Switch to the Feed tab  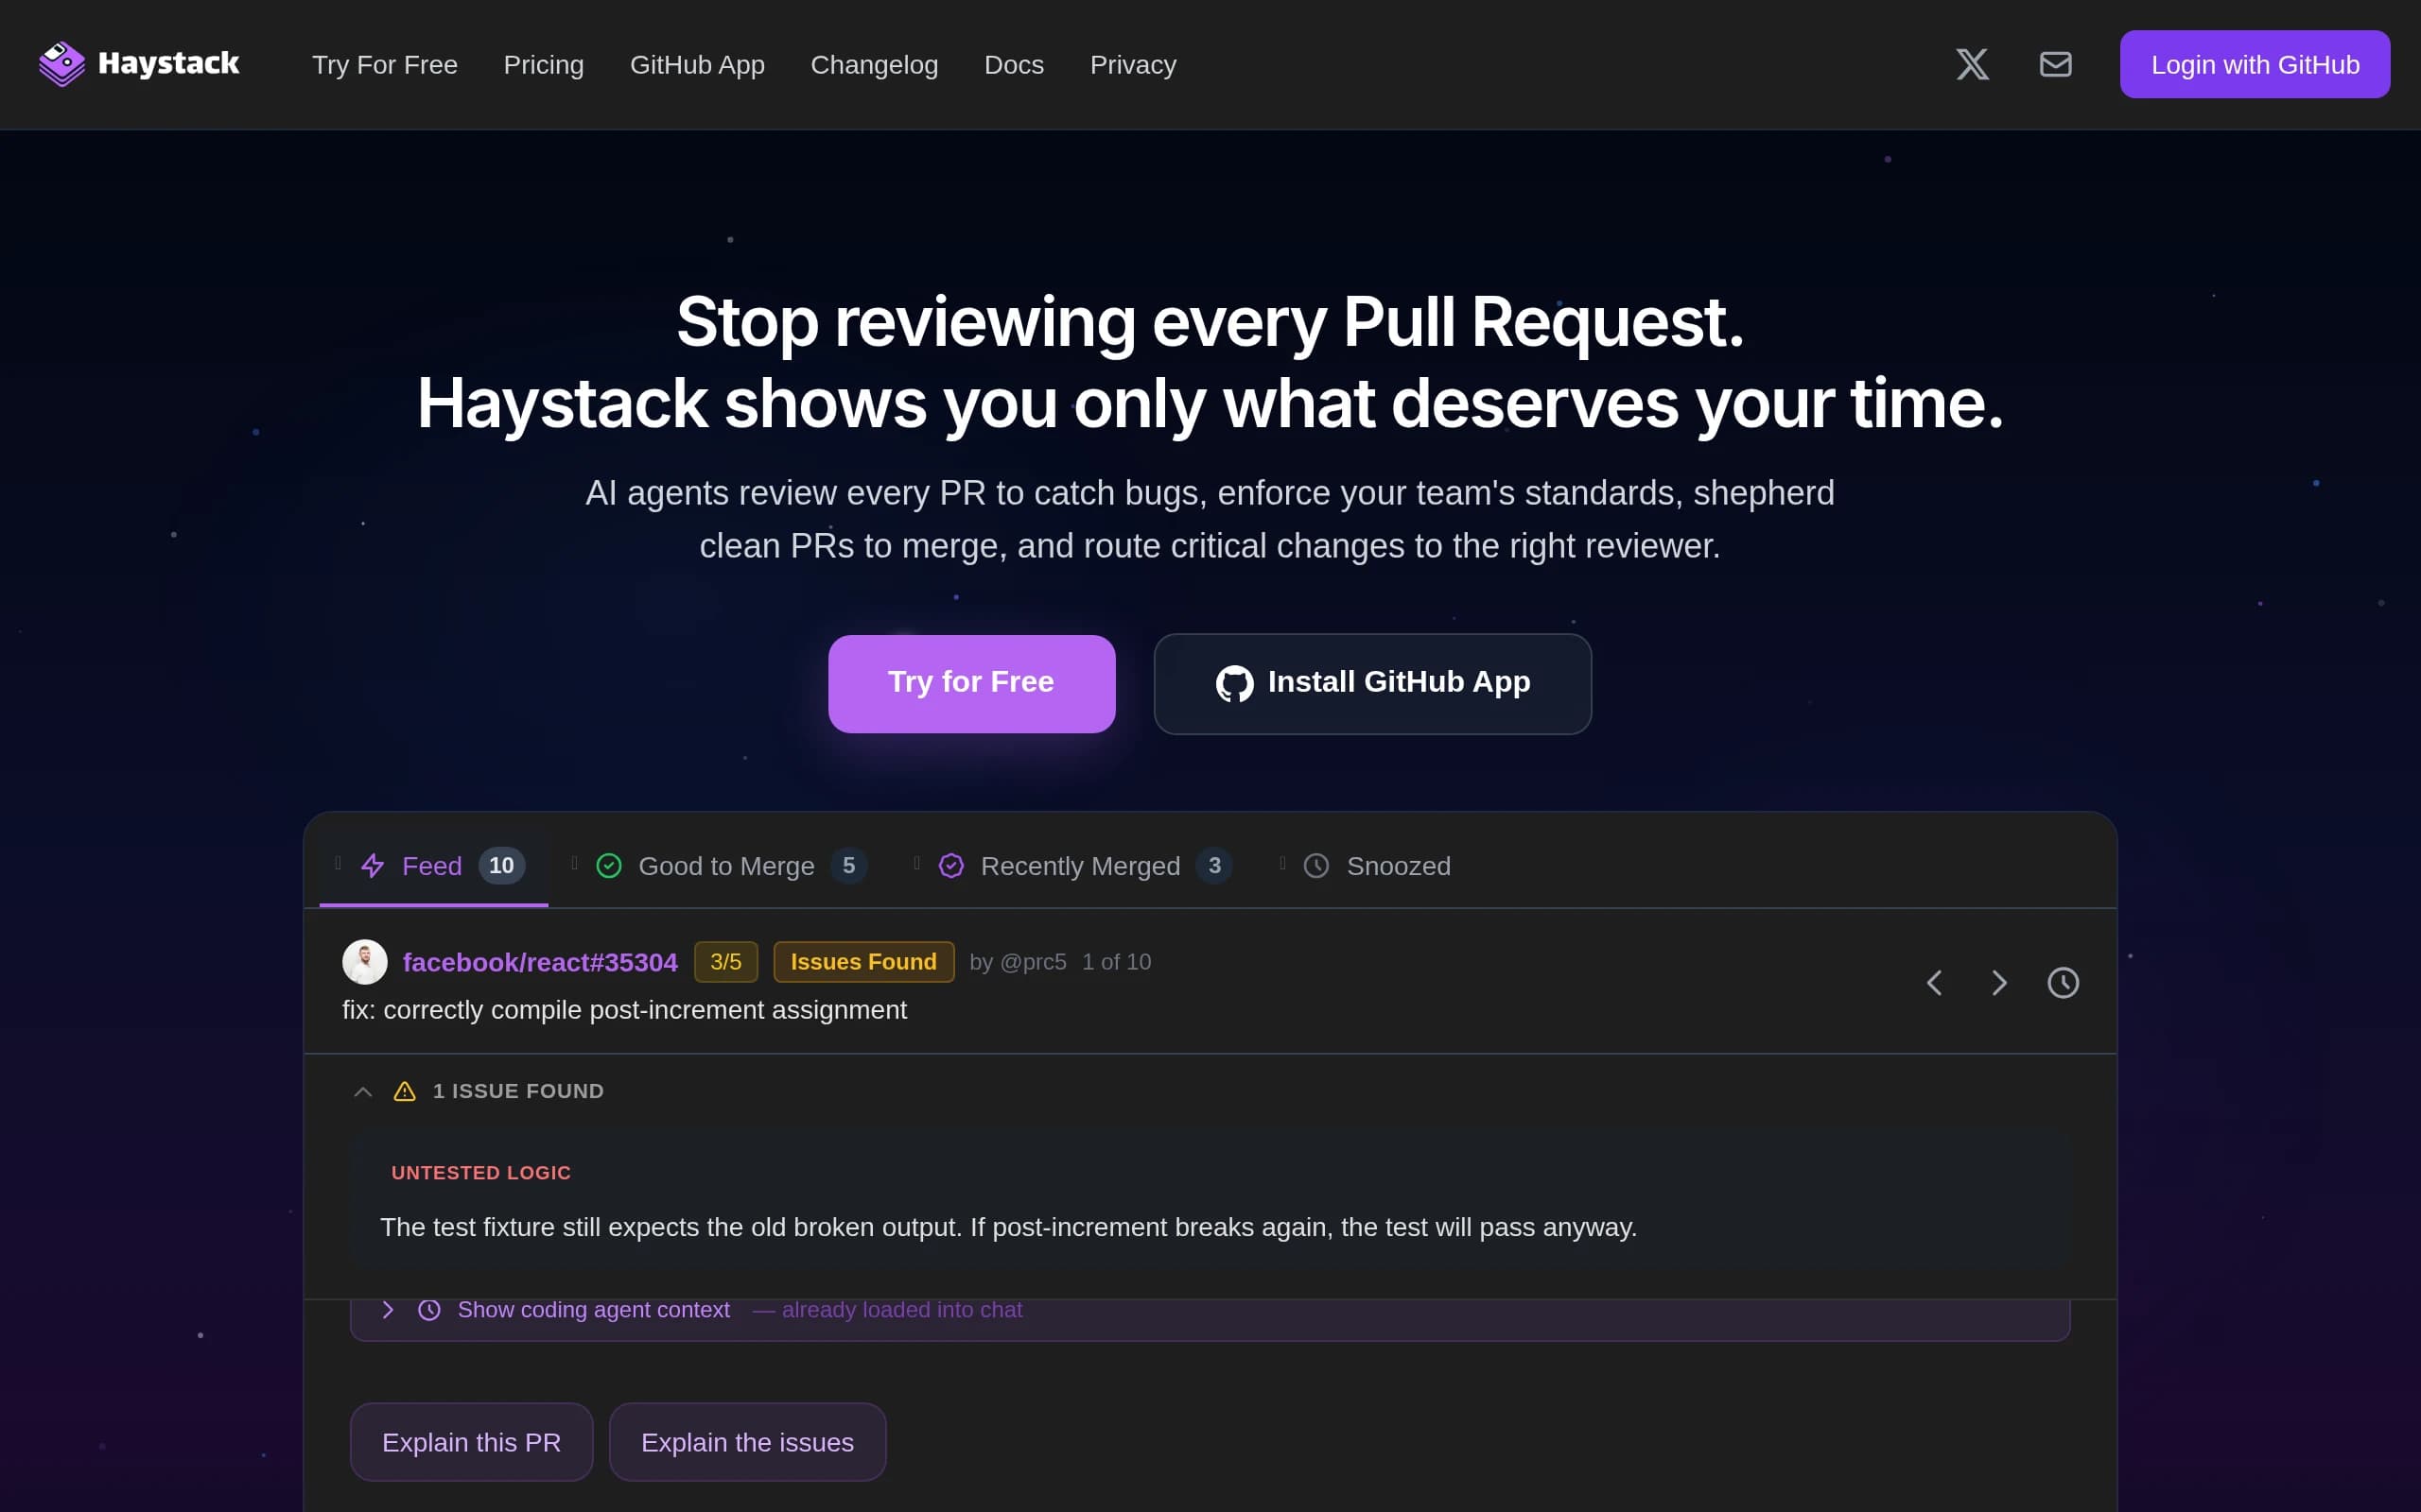click(x=433, y=866)
